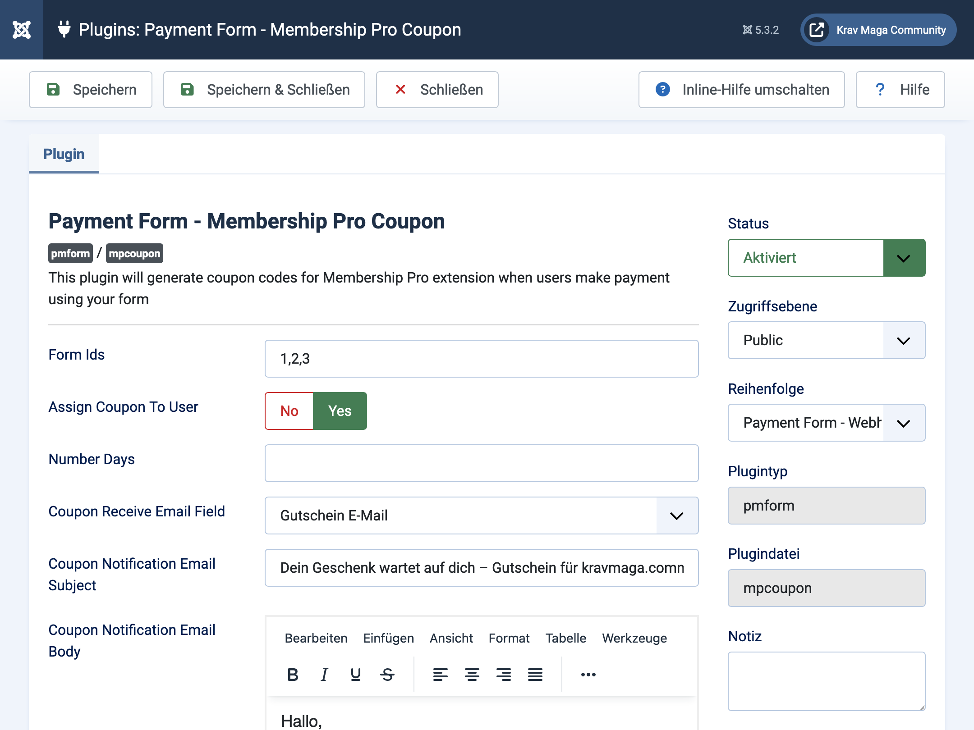This screenshot has width=974, height=730.
Task: Click into the Form Ids field
Action: click(482, 359)
